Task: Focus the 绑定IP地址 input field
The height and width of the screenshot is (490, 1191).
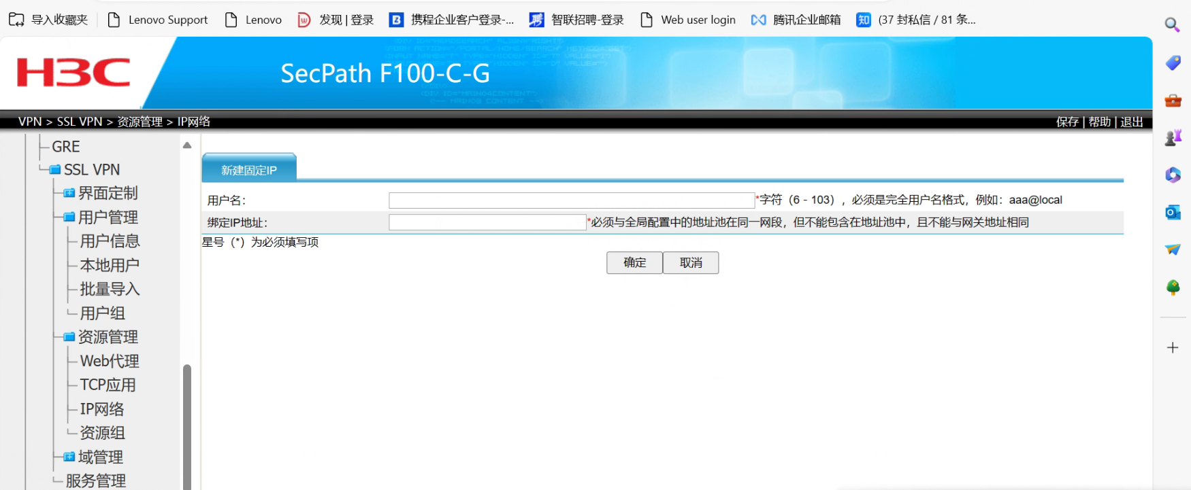Action: tap(487, 222)
